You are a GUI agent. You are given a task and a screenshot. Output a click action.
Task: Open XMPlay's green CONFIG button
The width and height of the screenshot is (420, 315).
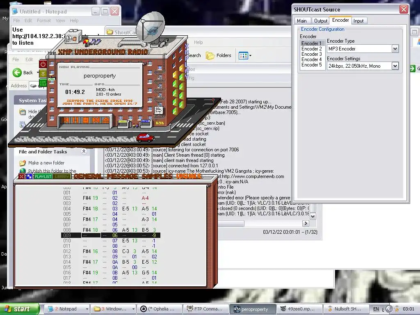coord(43,83)
